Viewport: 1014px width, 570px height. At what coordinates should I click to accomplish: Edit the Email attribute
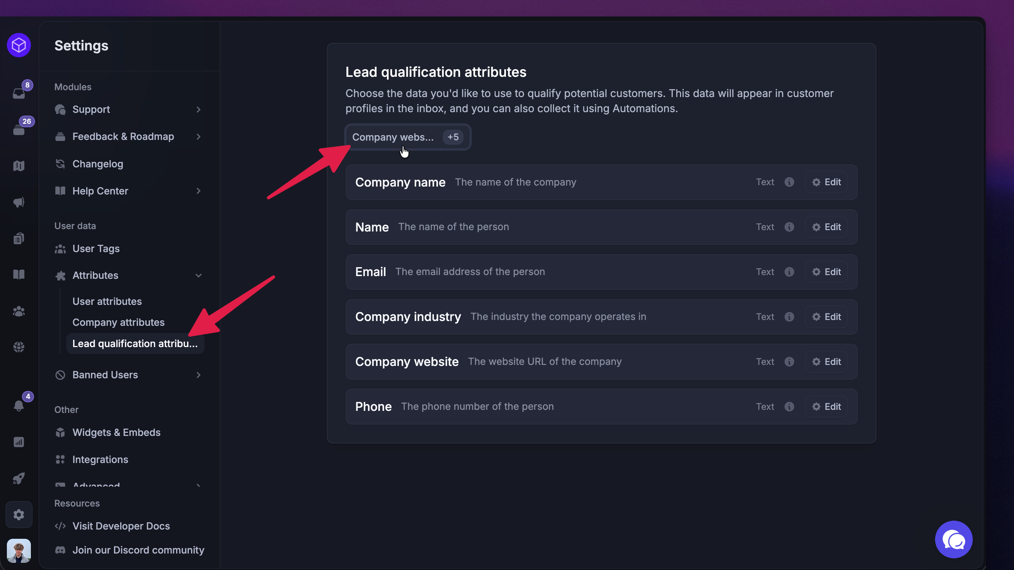(x=826, y=272)
